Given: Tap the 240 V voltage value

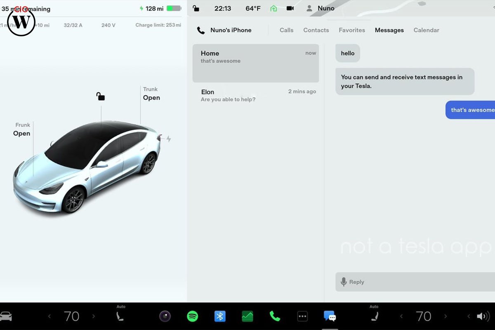Looking at the screenshot, I should [108, 25].
